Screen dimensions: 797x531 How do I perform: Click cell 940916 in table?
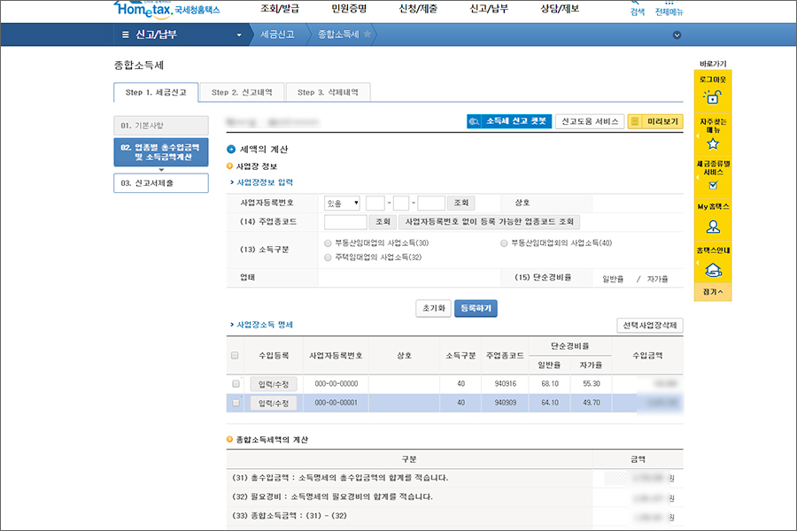[505, 383]
